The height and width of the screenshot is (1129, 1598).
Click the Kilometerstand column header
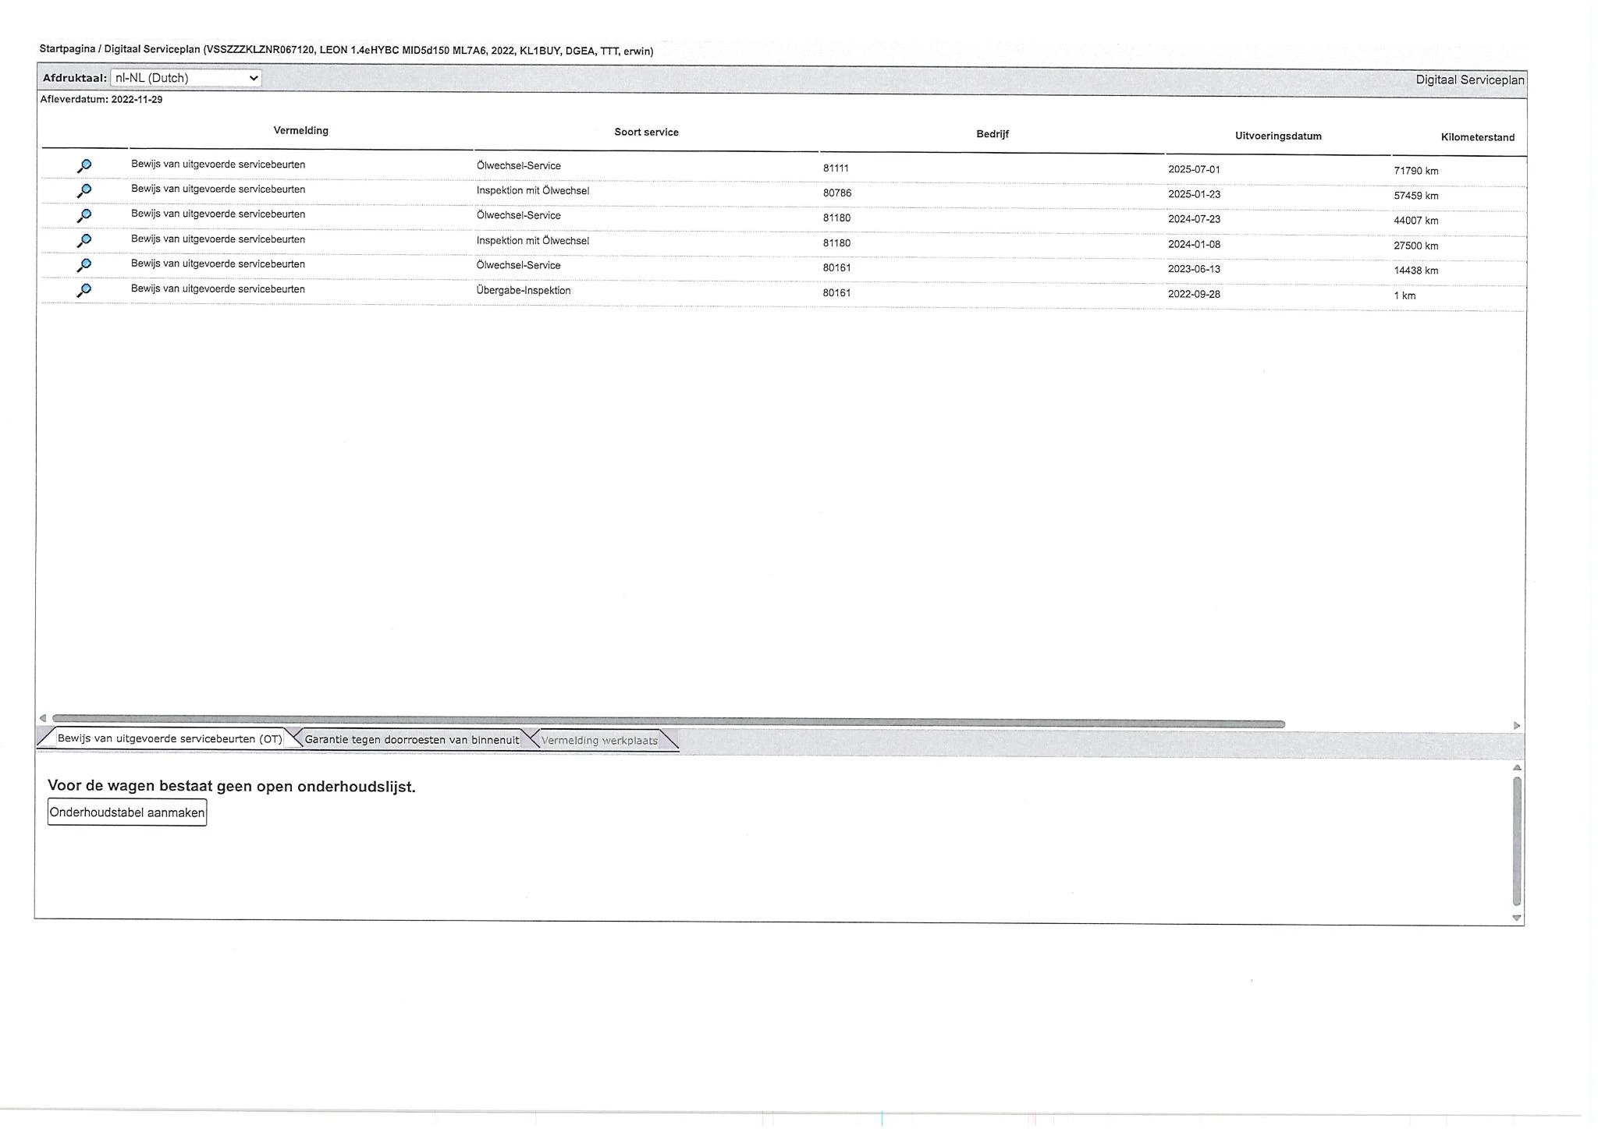(x=1477, y=137)
